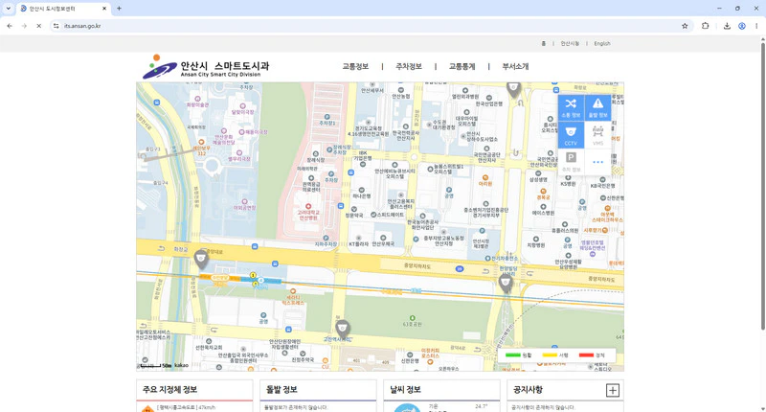
Task: Click the page vertical scrollbar
Action: click(762, 186)
